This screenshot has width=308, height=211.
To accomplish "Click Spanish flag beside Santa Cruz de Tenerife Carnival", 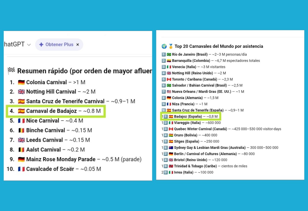I will 21,101.
